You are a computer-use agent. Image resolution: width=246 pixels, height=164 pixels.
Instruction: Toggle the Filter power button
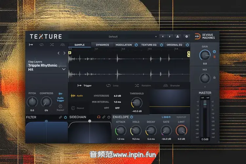click(x=65, y=117)
